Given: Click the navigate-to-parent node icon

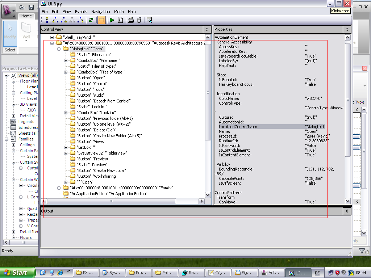Looking at the screenshot, I should [47, 20].
